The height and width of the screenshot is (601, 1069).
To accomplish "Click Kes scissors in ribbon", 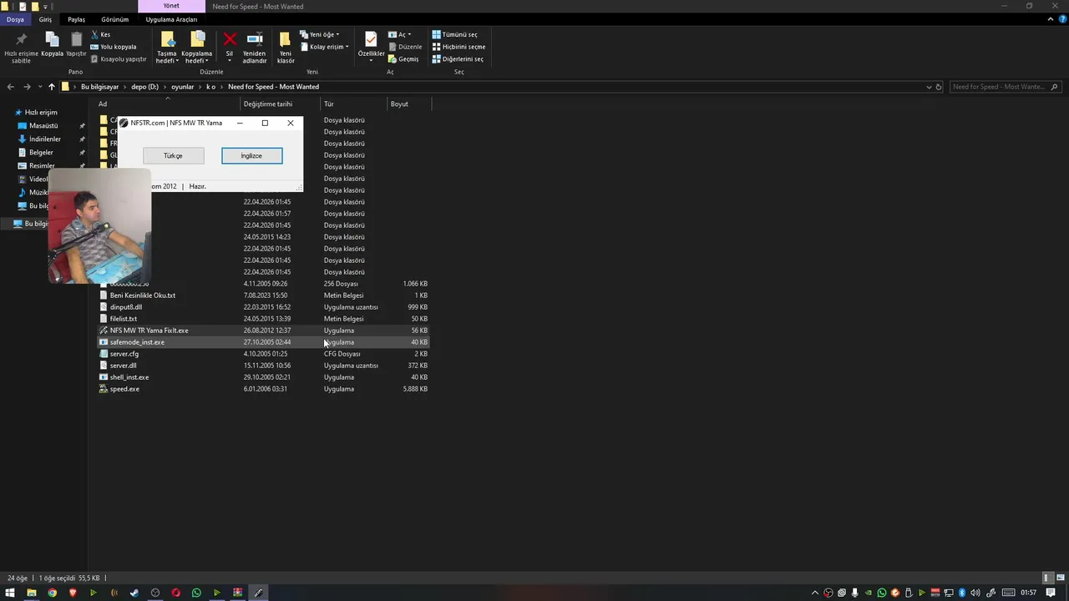I will (100, 35).
